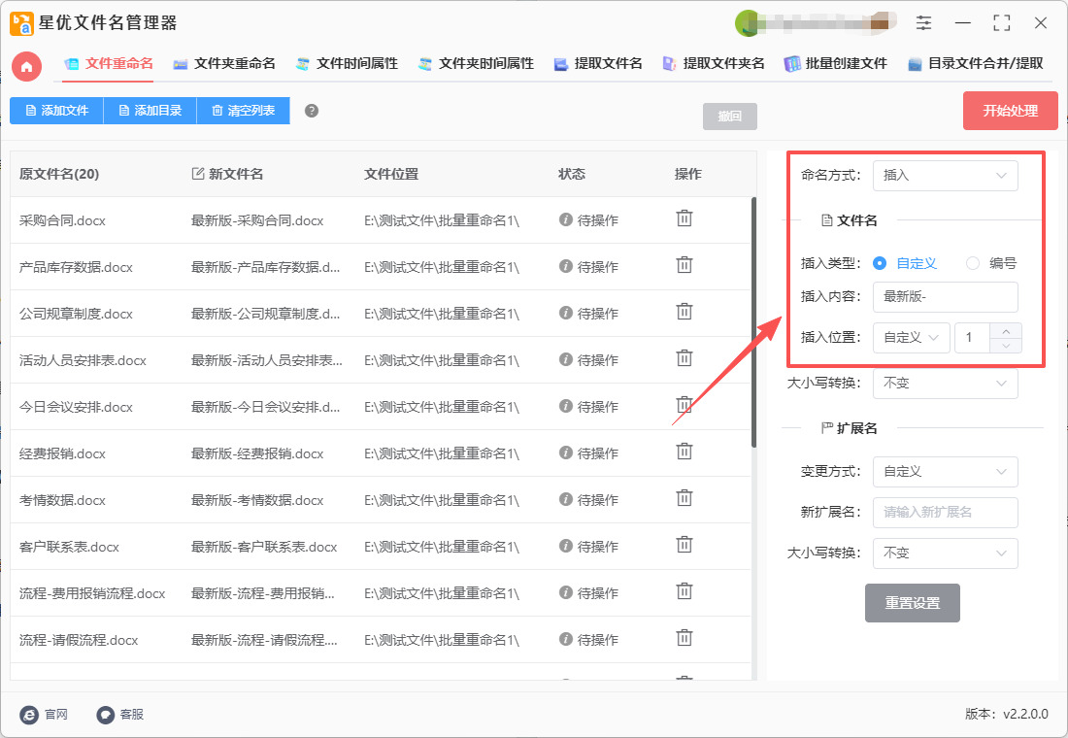This screenshot has height=738, width=1068.
Task: Delete the 产品库存数据.docx row with trash icon
Action: (x=684, y=265)
